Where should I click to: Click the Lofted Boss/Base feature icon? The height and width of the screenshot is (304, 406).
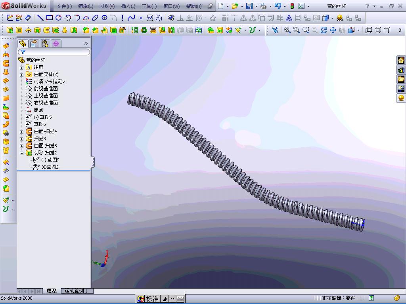tap(65, 30)
